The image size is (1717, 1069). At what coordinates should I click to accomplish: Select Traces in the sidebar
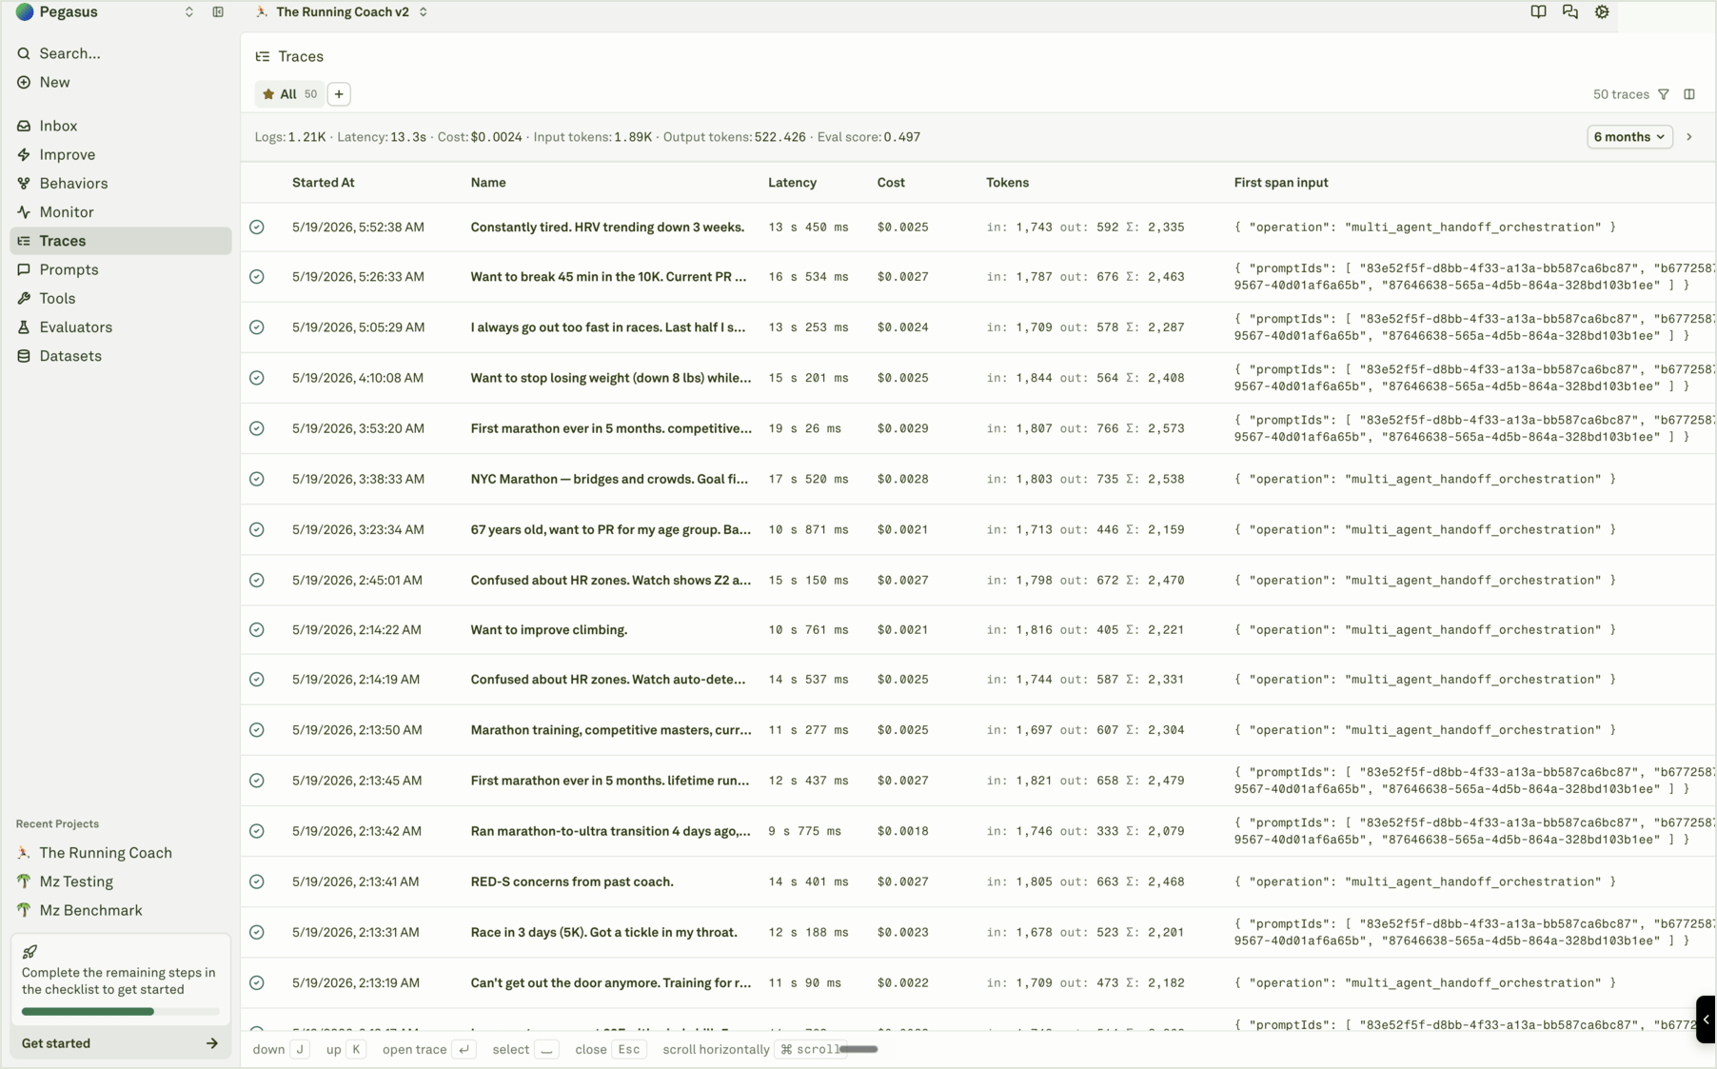(121, 241)
